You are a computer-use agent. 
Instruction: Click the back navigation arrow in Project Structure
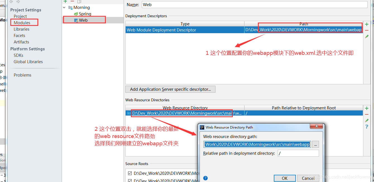coord(11,2)
